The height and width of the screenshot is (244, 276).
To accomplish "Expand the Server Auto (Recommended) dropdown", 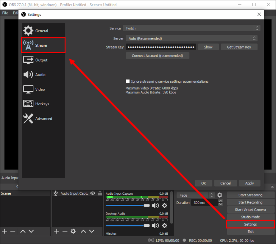I will [192, 38].
